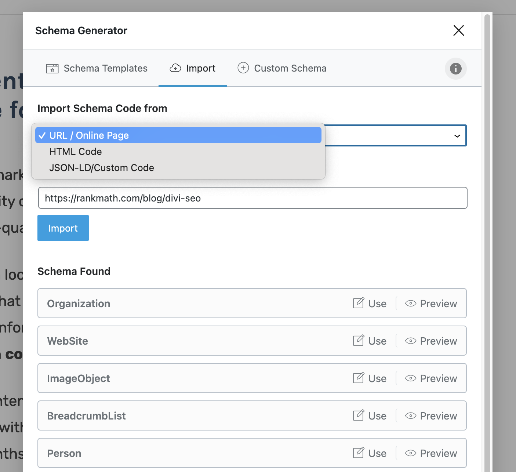Click the edit icon in WebSite row
516x472 pixels.
coord(359,340)
